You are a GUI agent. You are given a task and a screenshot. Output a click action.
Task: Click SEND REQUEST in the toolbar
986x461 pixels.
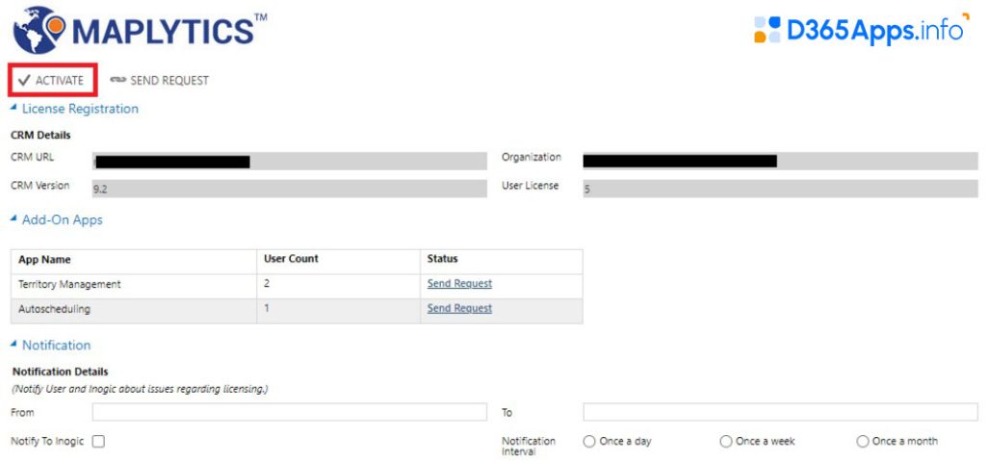(x=159, y=81)
